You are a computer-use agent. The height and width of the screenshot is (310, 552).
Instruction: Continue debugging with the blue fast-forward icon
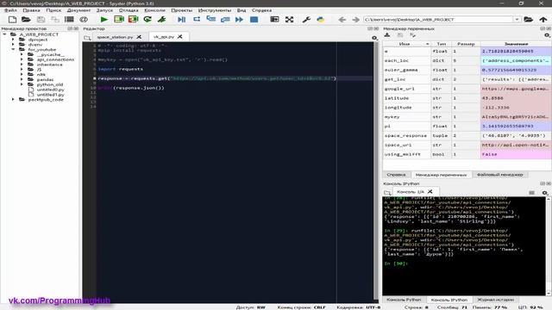[240, 20]
